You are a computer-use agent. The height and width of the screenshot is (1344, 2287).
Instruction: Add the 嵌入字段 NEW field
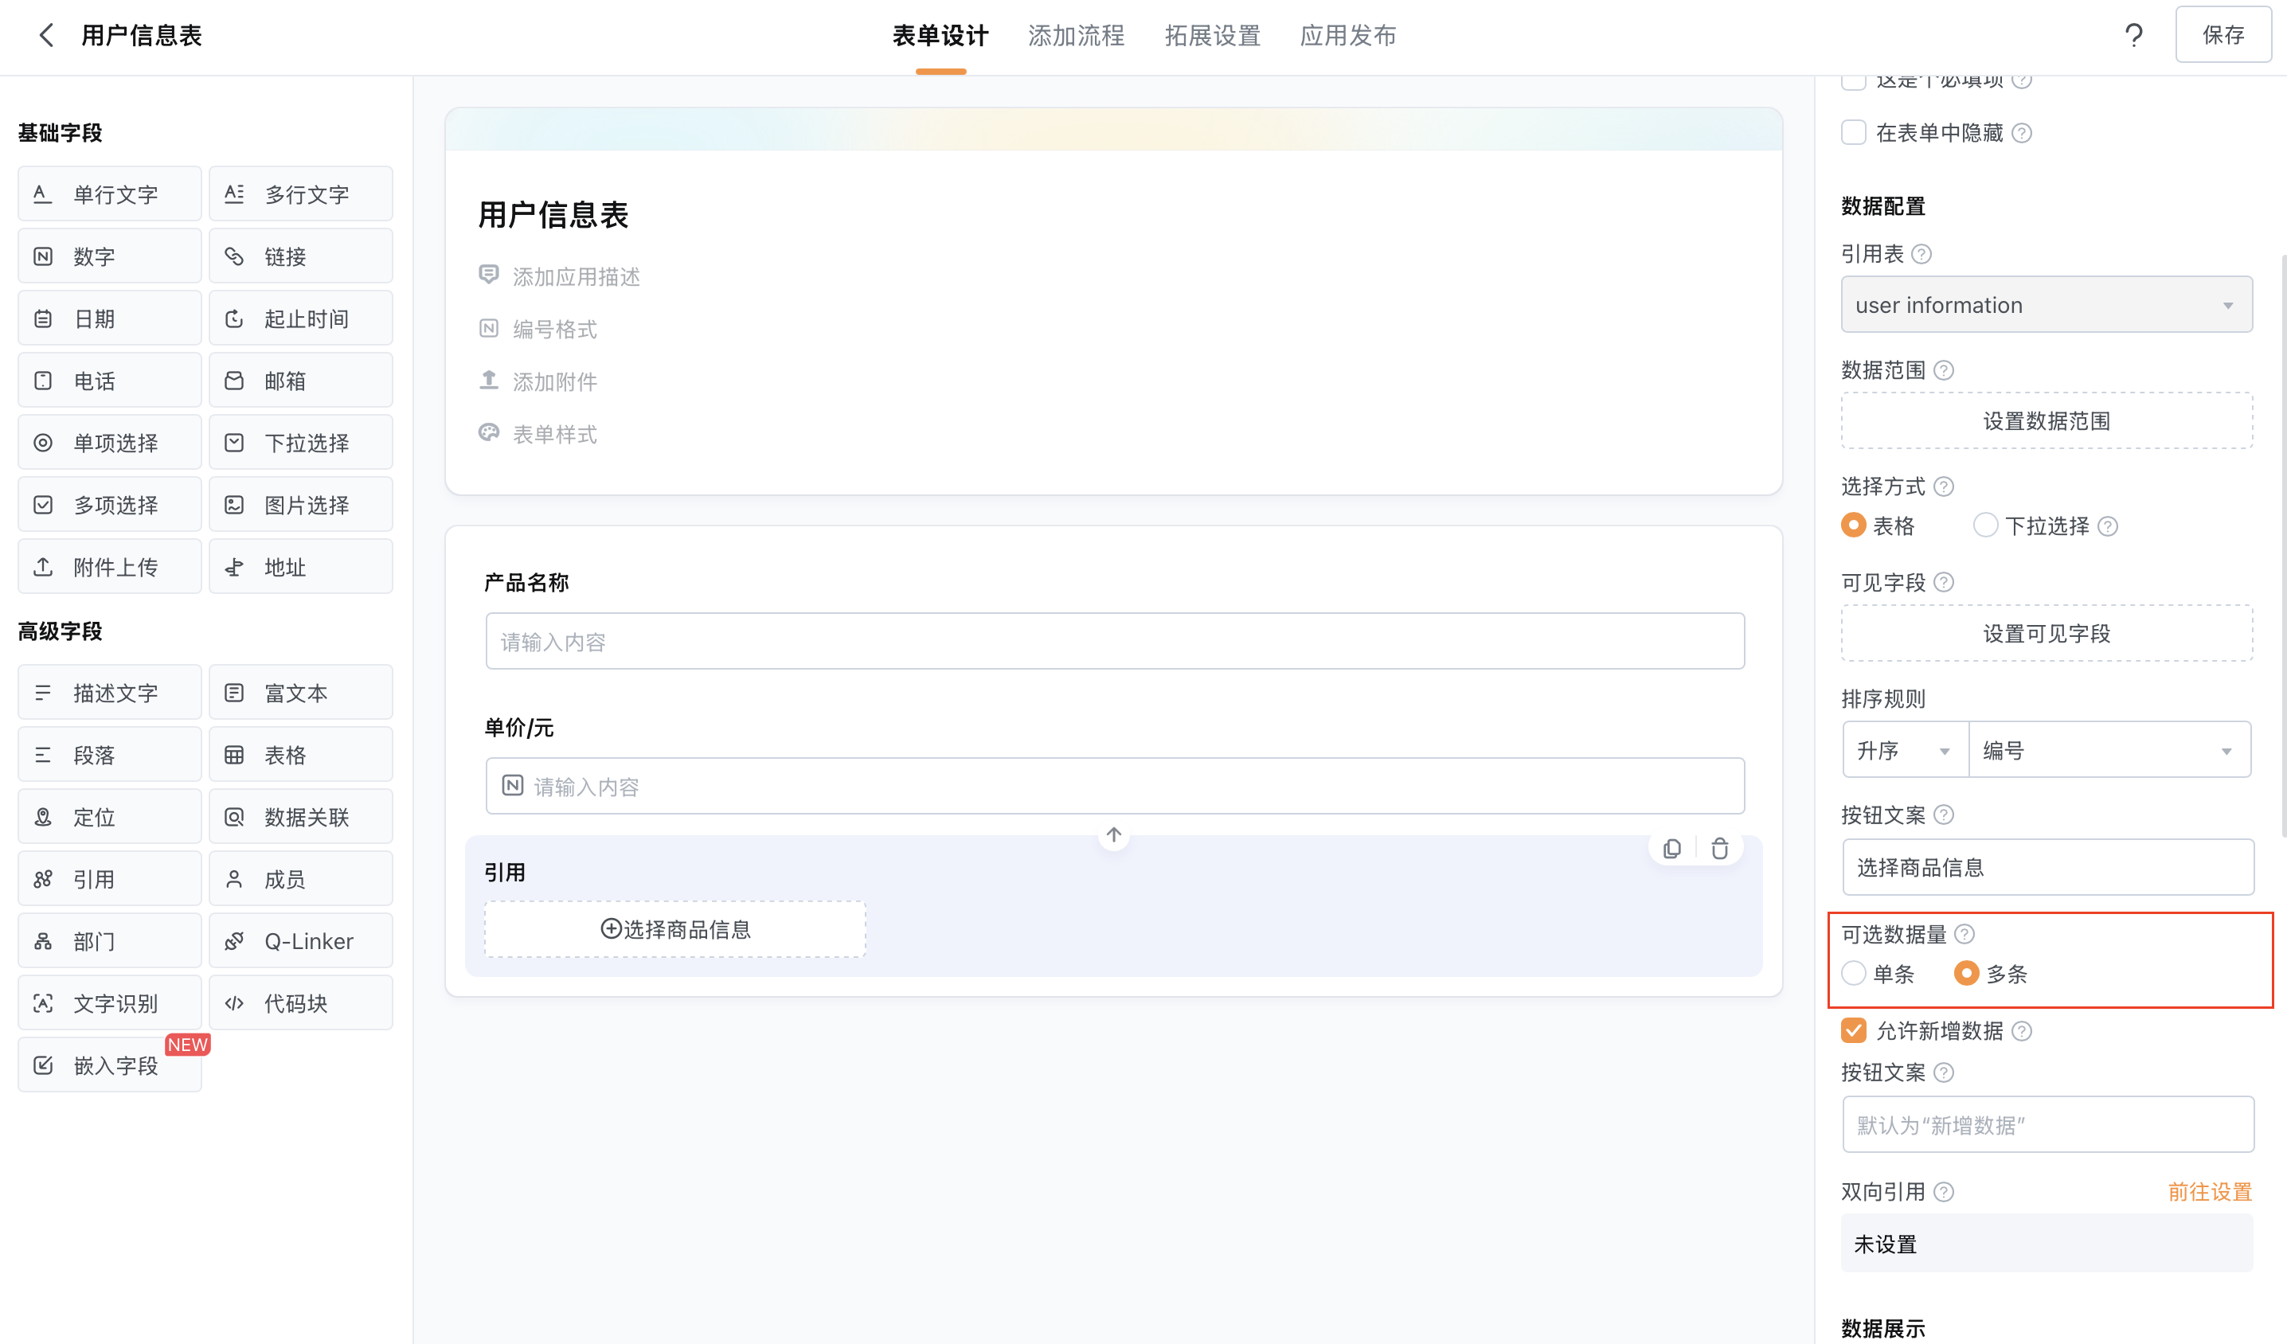110,1065
